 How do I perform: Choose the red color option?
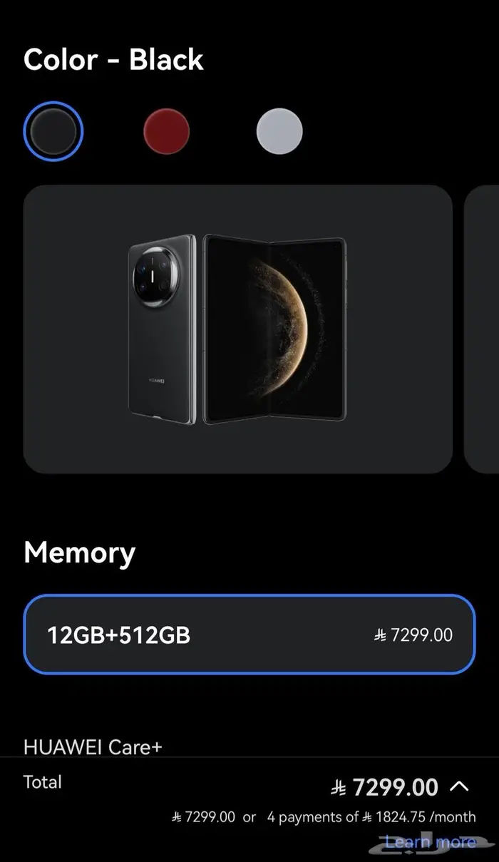167,131
